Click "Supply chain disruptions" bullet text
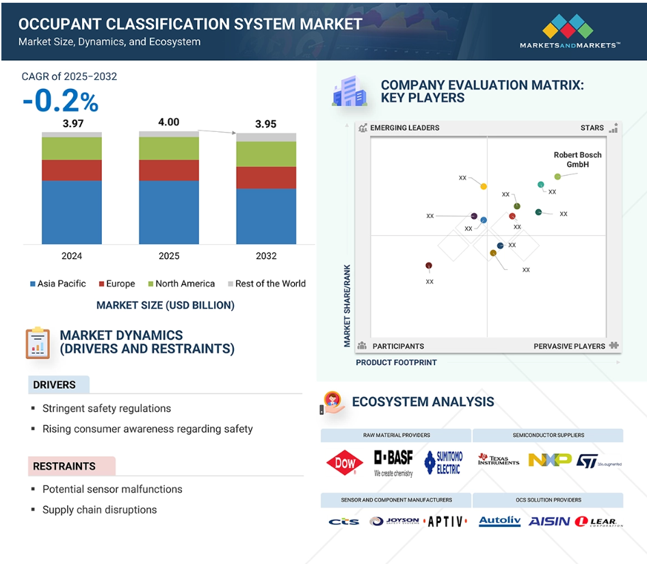This screenshot has height=564, width=647. coord(99,510)
